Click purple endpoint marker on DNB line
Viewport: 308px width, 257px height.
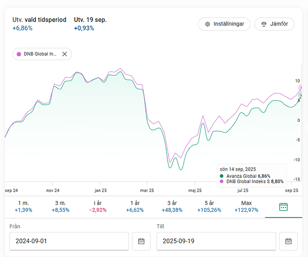point(301,87)
